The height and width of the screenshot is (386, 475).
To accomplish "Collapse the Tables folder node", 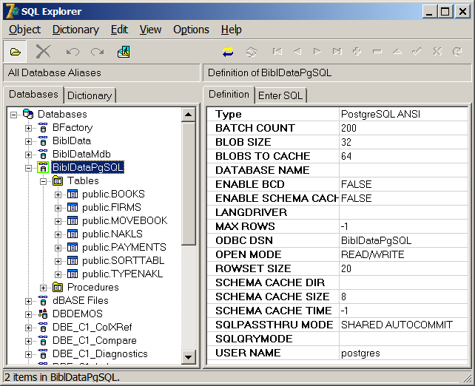I will (43, 181).
